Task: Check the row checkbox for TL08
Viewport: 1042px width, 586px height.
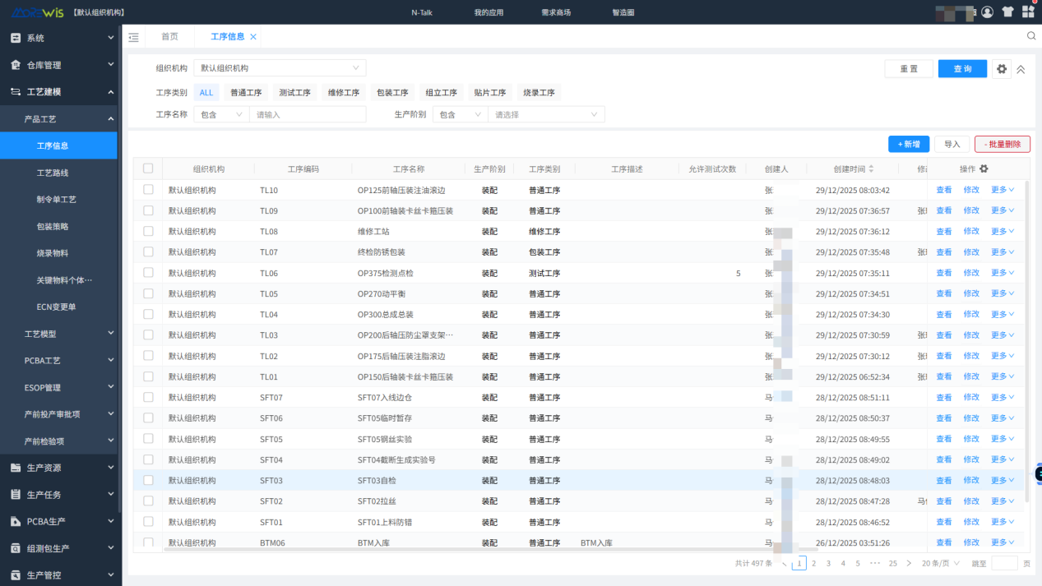Action: 148,231
